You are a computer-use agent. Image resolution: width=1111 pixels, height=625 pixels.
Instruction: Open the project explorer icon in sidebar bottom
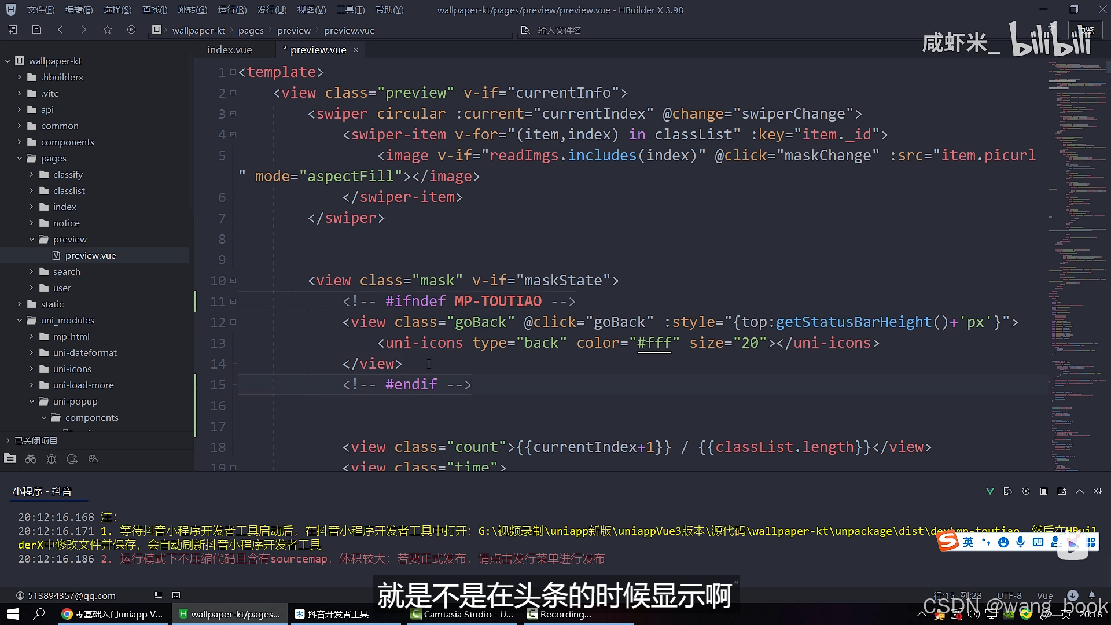pos(10,459)
